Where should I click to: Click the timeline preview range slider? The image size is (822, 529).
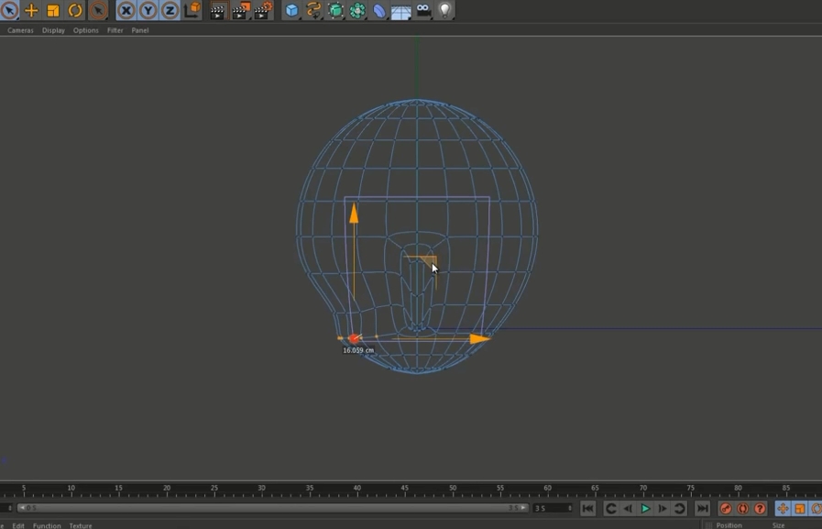pyautogui.click(x=272, y=508)
